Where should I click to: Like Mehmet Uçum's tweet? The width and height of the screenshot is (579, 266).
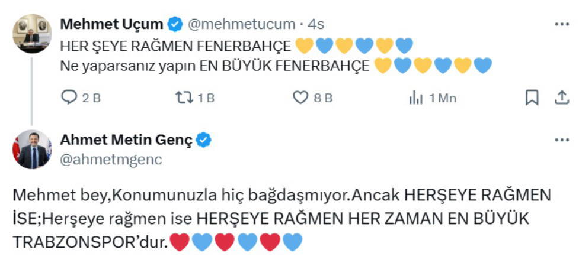(x=301, y=98)
